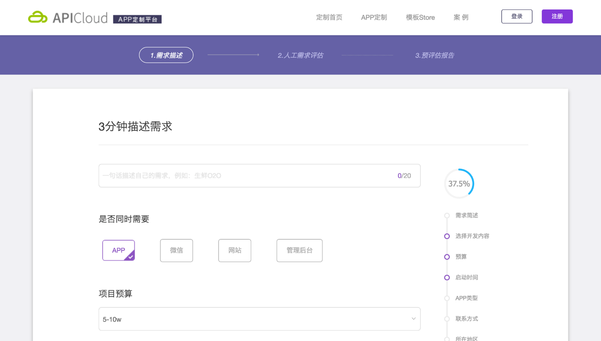Click the circle marker beside 需求简述
Image resolution: width=601 pixels, height=341 pixels.
tap(447, 216)
